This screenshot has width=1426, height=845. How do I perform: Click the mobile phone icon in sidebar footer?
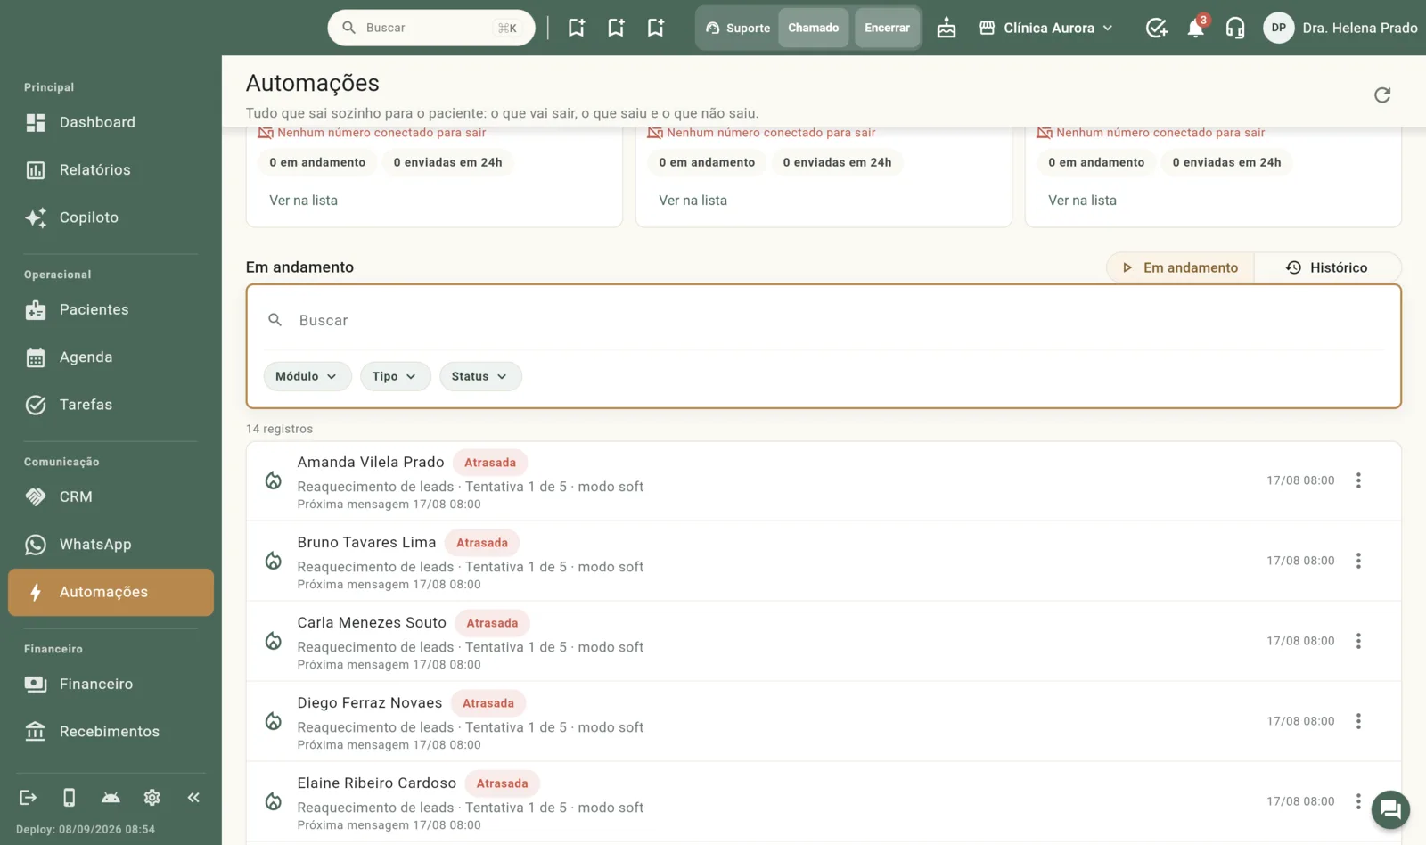70,797
